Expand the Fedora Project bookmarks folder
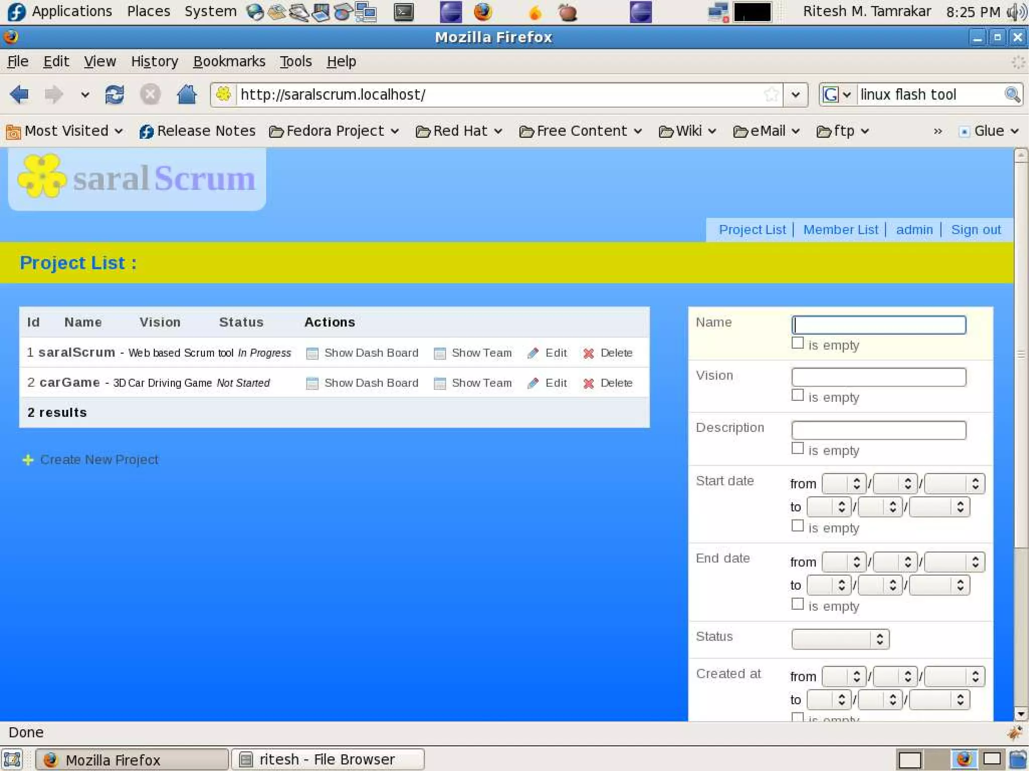Viewport: 1029px width, 771px height. coord(334,131)
